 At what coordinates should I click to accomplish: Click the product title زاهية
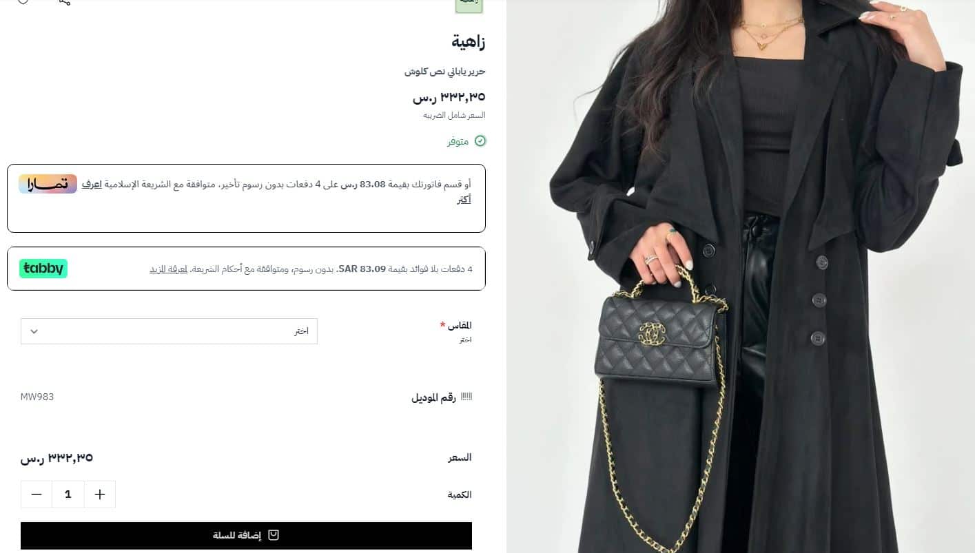pos(469,42)
